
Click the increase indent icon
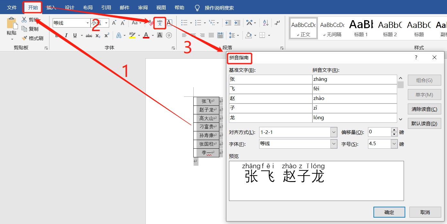tap(237, 23)
